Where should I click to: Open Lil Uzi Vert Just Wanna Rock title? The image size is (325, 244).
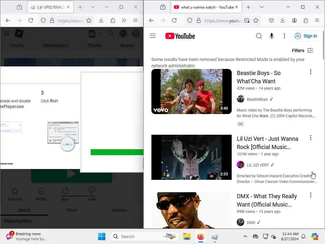pos(267,143)
